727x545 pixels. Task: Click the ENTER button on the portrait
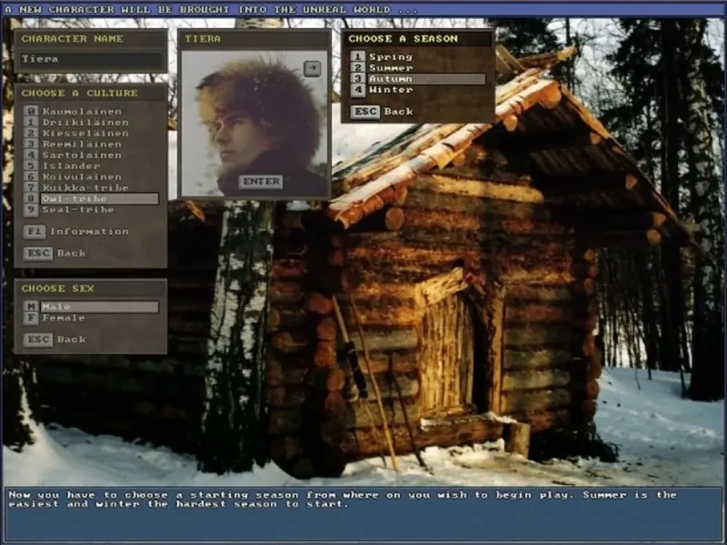[261, 182]
